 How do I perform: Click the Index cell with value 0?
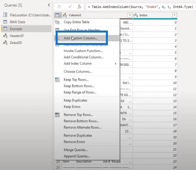(x=155, y=22)
